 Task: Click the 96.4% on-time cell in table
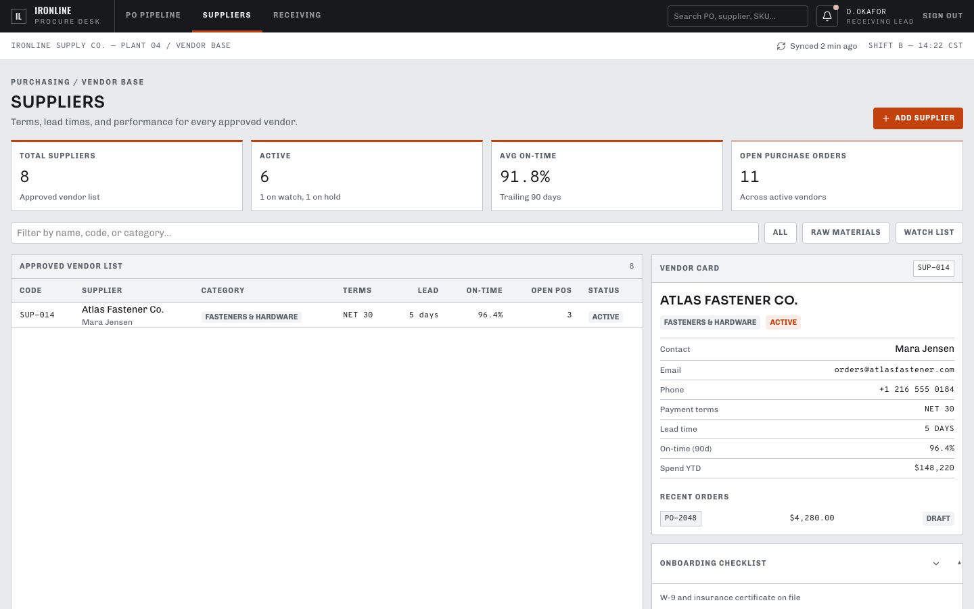(x=490, y=315)
